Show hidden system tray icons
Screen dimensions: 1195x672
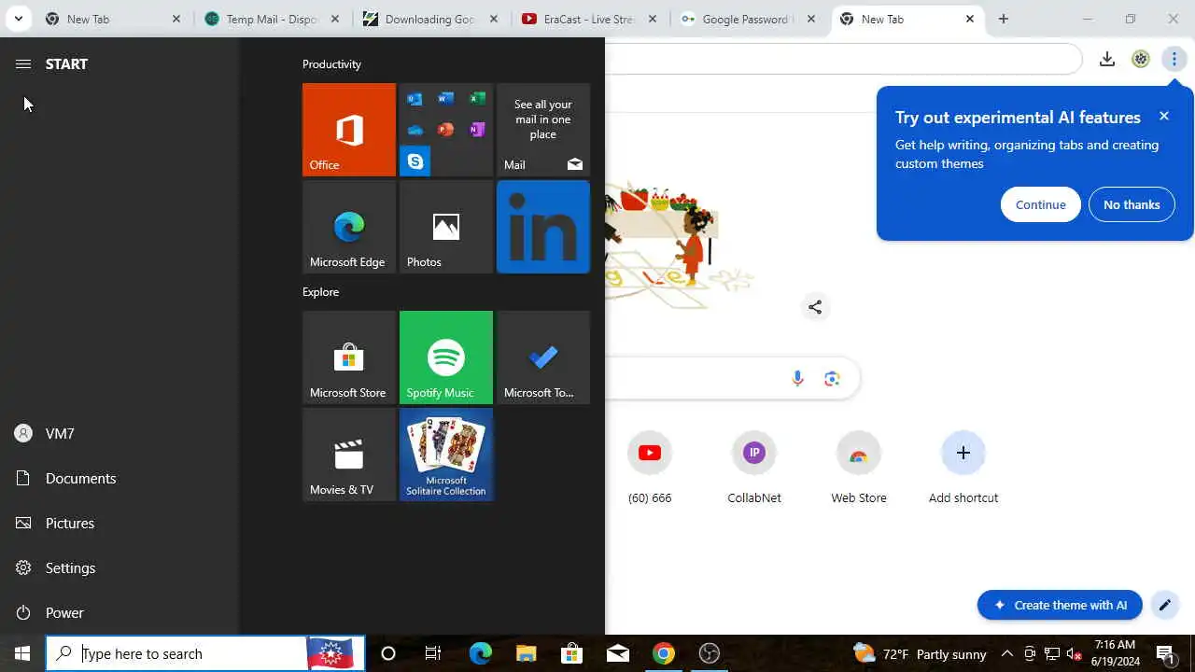click(x=1007, y=653)
